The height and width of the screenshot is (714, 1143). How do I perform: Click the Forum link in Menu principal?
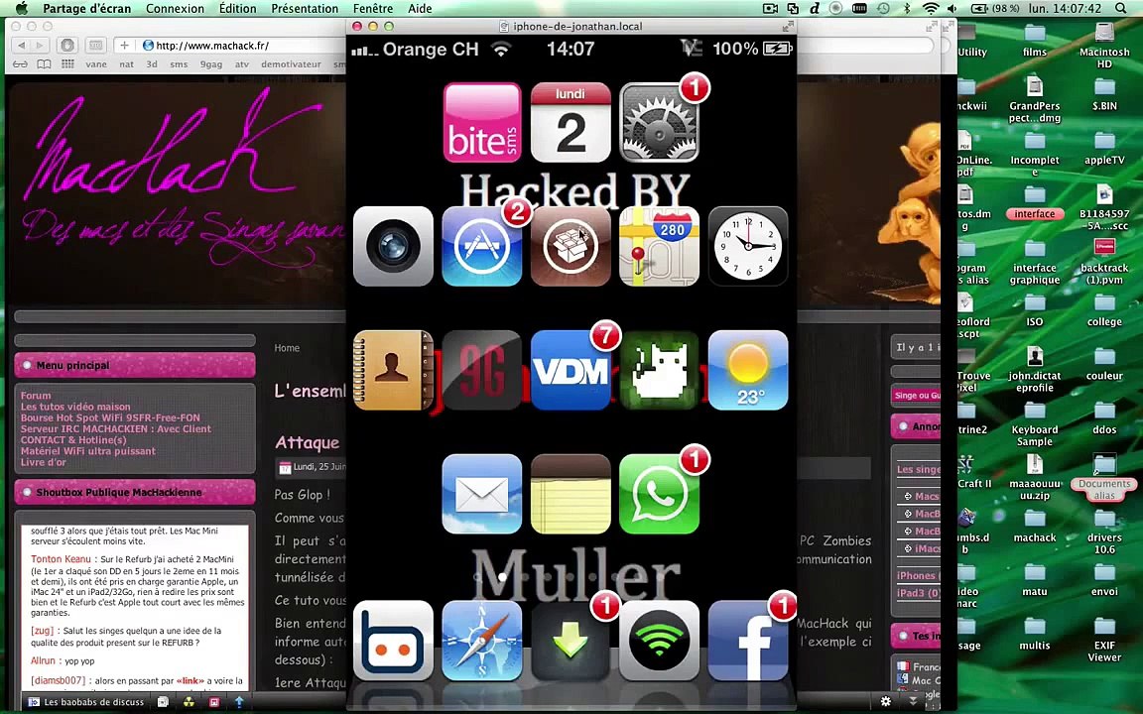click(36, 396)
